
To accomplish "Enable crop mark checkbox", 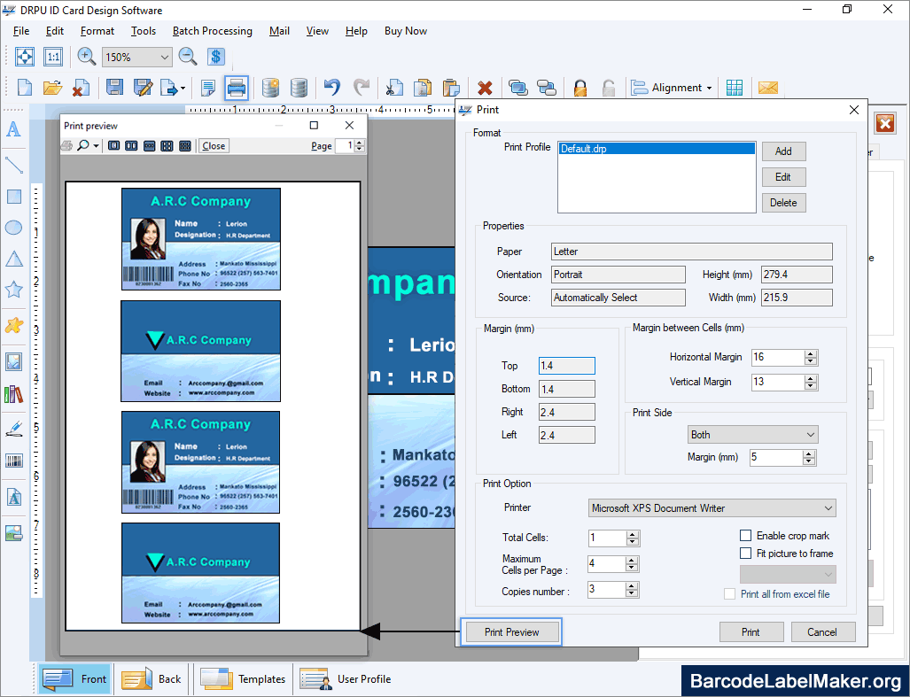I will 746,535.
